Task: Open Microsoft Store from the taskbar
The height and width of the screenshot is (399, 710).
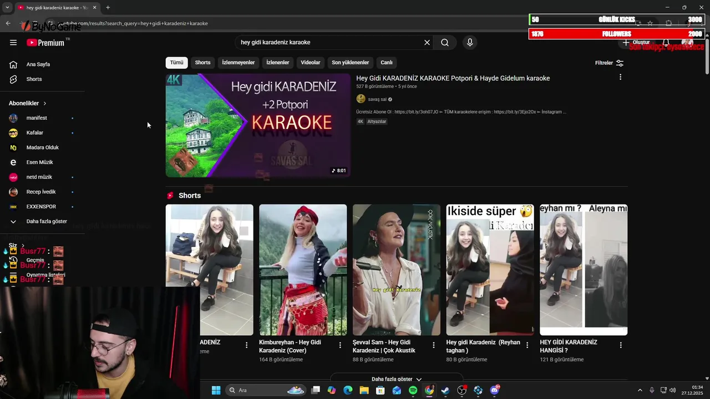Action: pos(380,390)
